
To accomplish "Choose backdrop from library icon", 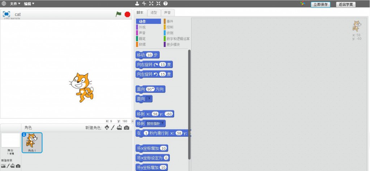I will [3, 166].
